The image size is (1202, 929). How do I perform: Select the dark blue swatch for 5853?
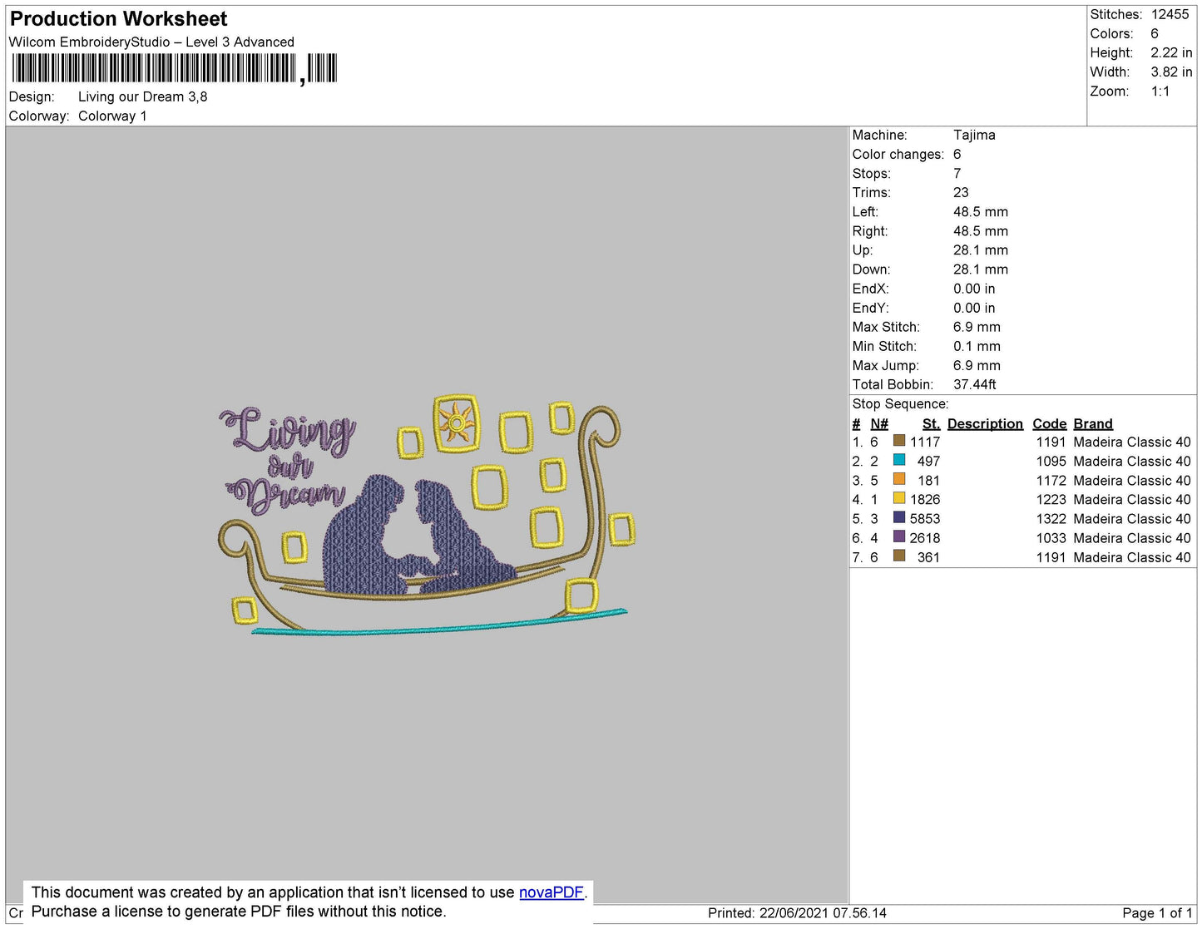tap(899, 517)
